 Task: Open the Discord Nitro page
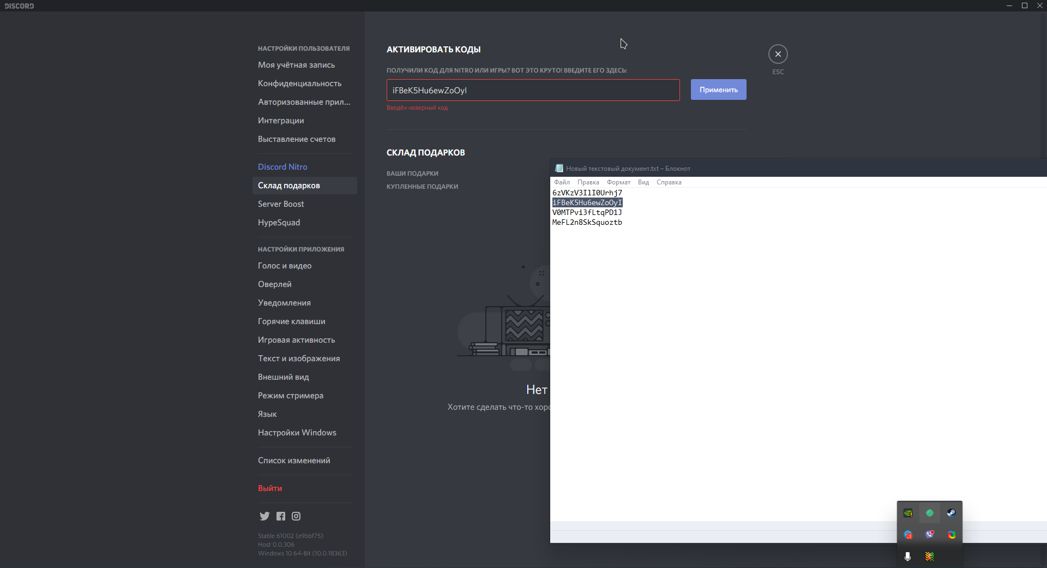click(x=304, y=167)
